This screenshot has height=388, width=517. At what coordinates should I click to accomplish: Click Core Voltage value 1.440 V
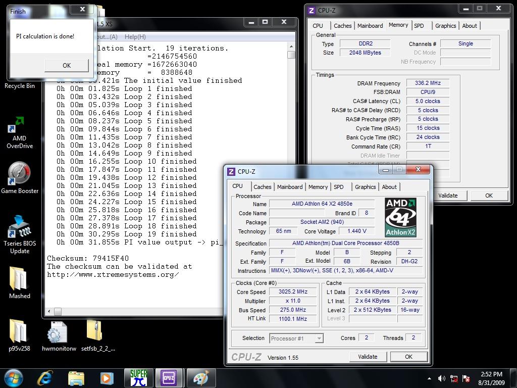(357, 231)
